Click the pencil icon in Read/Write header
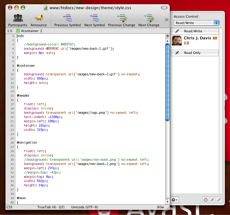230x215 pixels. point(177,31)
